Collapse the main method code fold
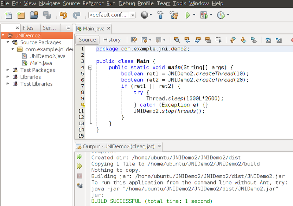The image size is (293, 206). point(90,68)
